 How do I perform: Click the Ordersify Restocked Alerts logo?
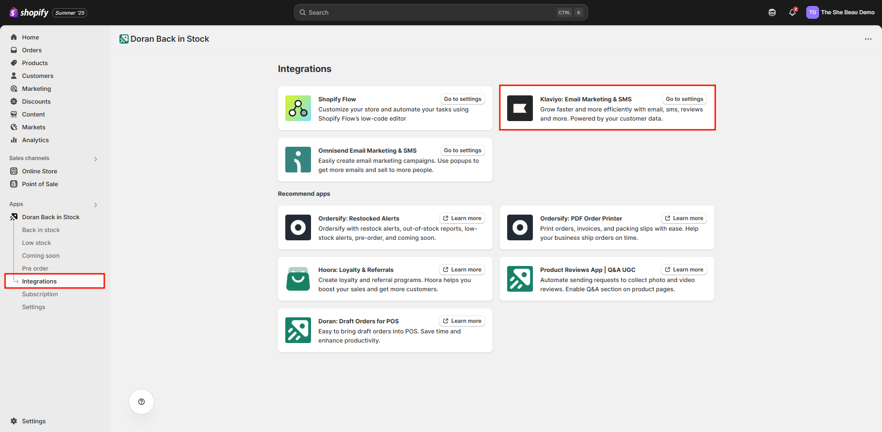coord(298,227)
